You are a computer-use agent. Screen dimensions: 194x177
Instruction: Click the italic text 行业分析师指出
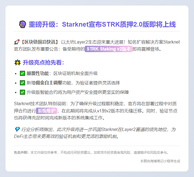[37, 130]
